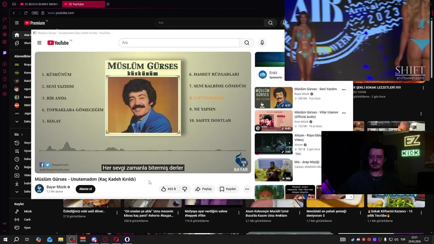The width and height of the screenshot is (434, 244).
Task: Select Ana Sayfa home in sidebar
Action: pos(22,35)
